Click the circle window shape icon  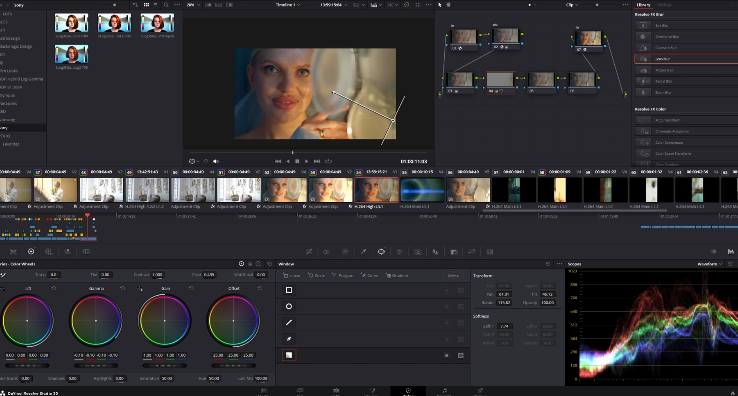coord(289,306)
